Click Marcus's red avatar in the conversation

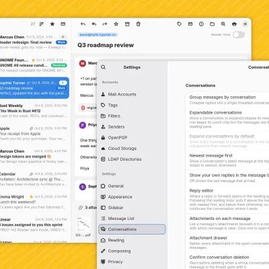point(83,63)
